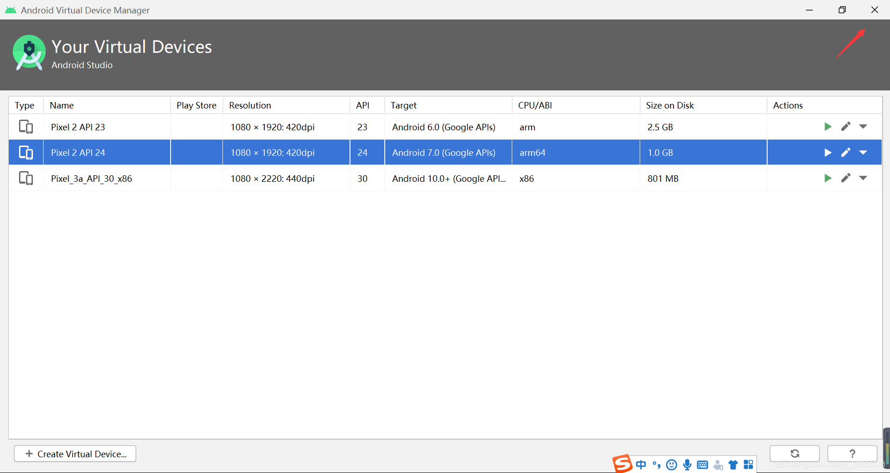Launch the Pixel_3a_API_30_x86 emulator
The width and height of the screenshot is (890, 473).
pyautogui.click(x=828, y=178)
